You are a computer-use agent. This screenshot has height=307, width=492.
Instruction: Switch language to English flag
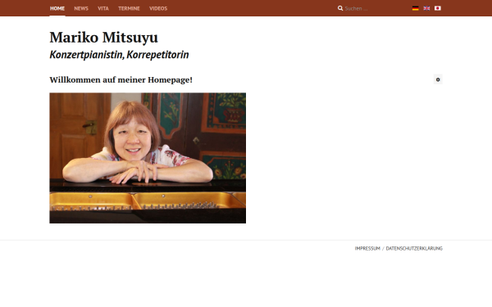[x=426, y=8]
